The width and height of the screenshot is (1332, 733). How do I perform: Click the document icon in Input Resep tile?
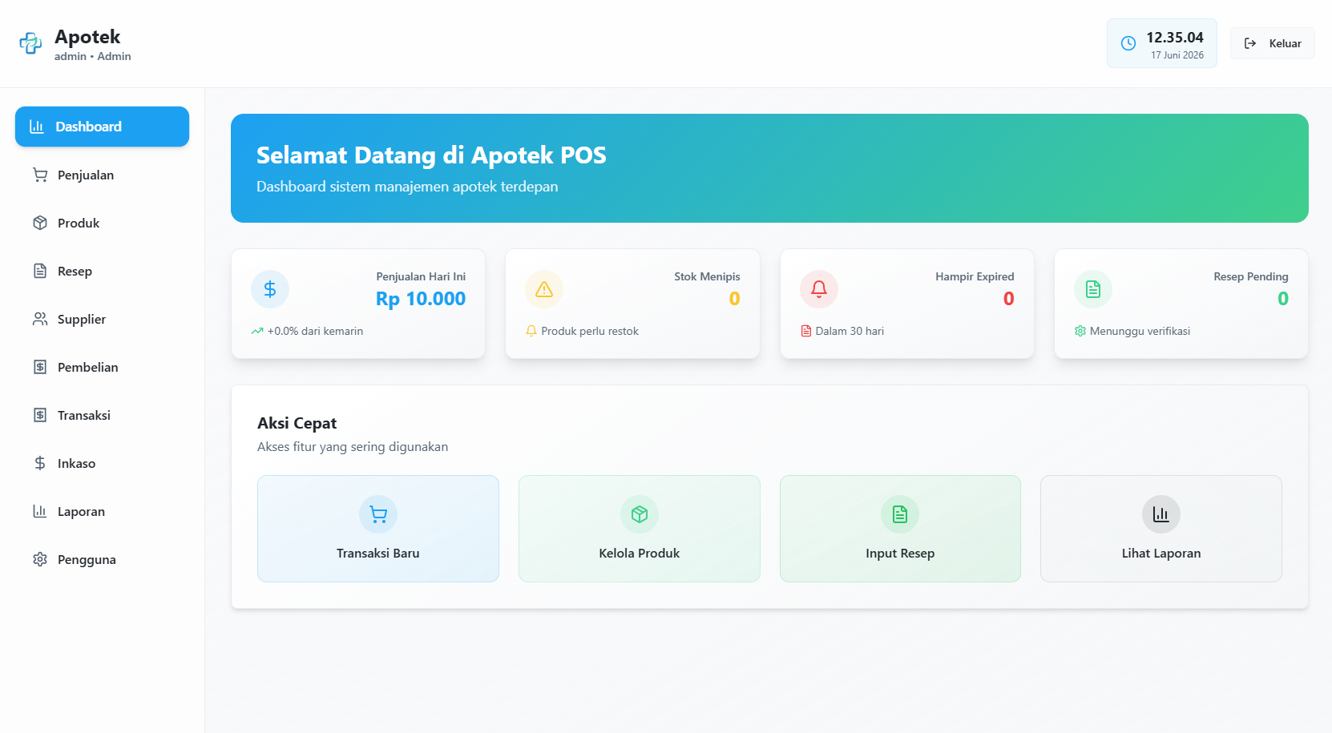pyautogui.click(x=900, y=514)
